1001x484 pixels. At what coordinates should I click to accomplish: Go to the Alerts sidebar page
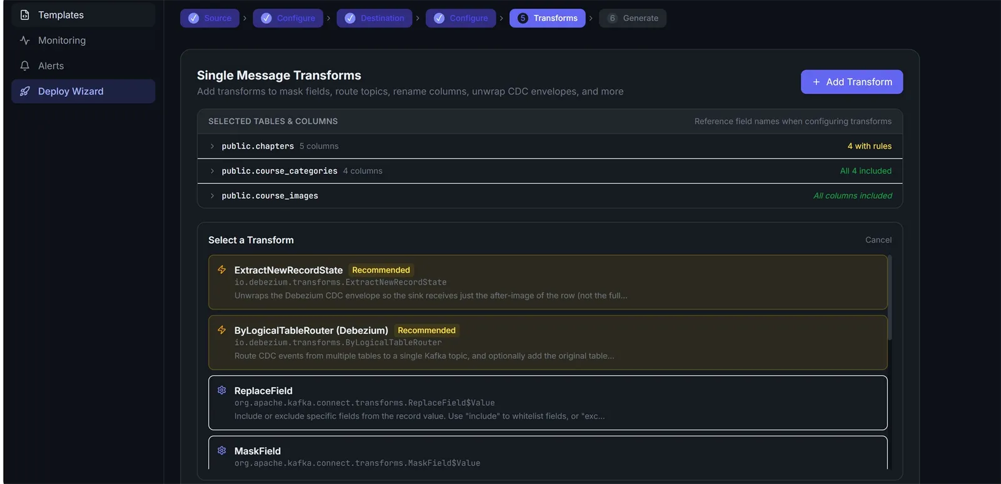(x=83, y=66)
